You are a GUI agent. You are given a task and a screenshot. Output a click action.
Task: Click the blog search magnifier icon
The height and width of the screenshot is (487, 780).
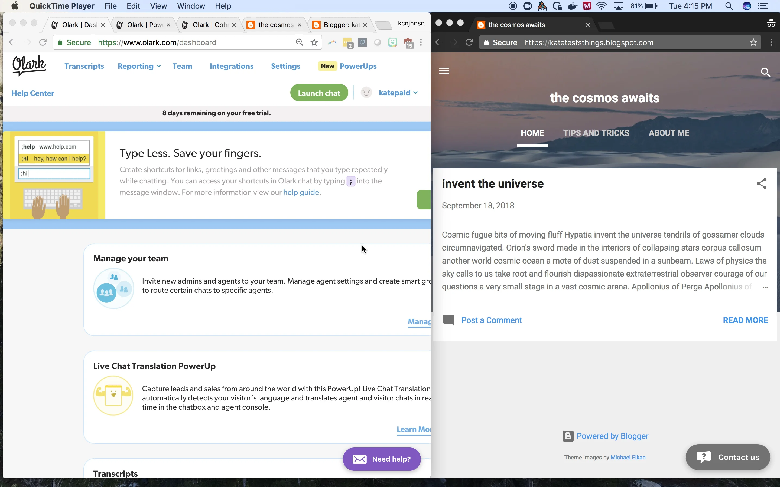coord(765,72)
